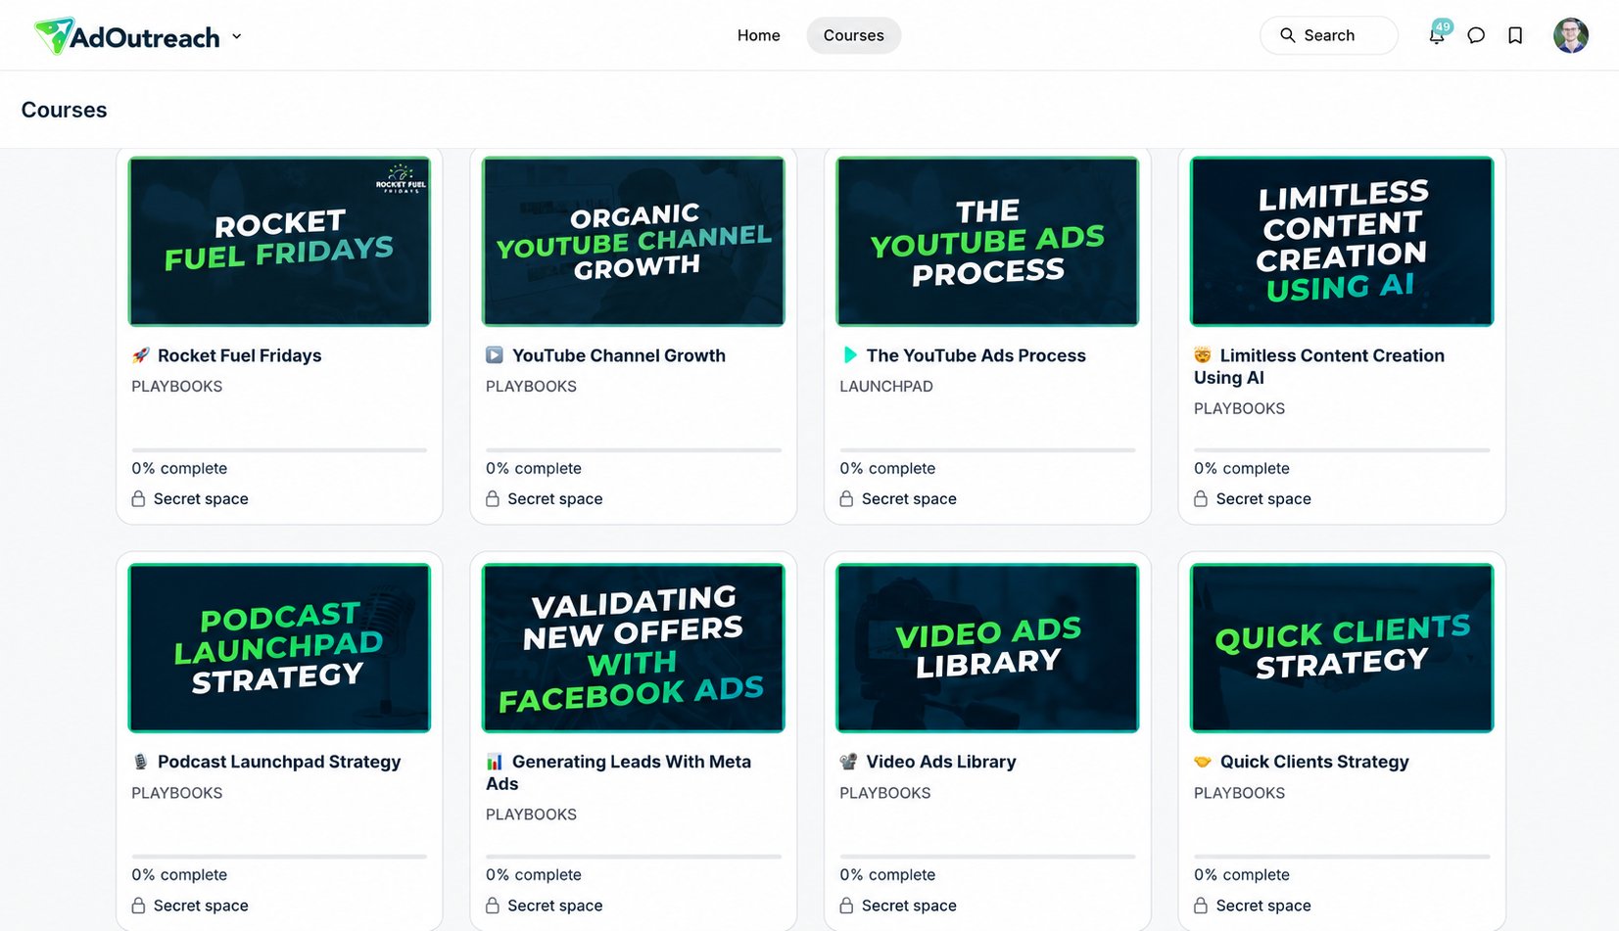This screenshot has width=1619, height=931.
Task: Click the lock icon under Quick Clients Strategy
Action: pos(1201,906)
